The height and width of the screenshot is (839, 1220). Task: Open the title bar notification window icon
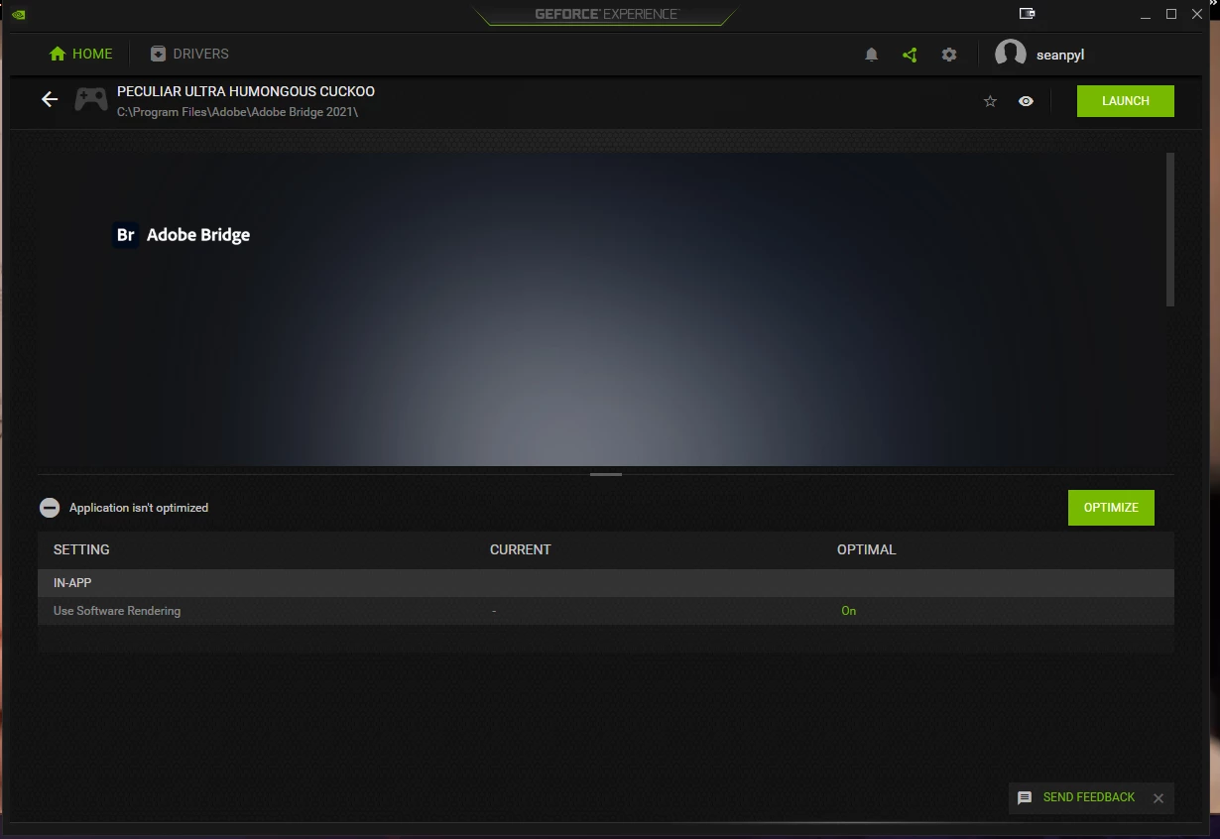[1027, 14]
